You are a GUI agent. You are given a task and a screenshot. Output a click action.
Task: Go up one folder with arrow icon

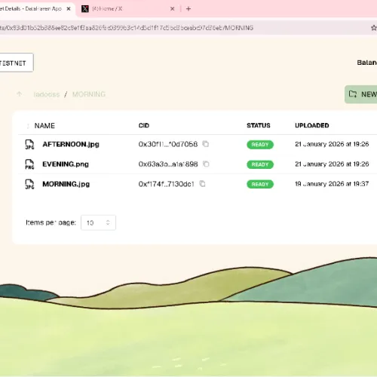point(20,94)
